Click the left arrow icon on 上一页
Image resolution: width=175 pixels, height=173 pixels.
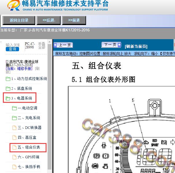pyautogui.click(x=55, y=45)
